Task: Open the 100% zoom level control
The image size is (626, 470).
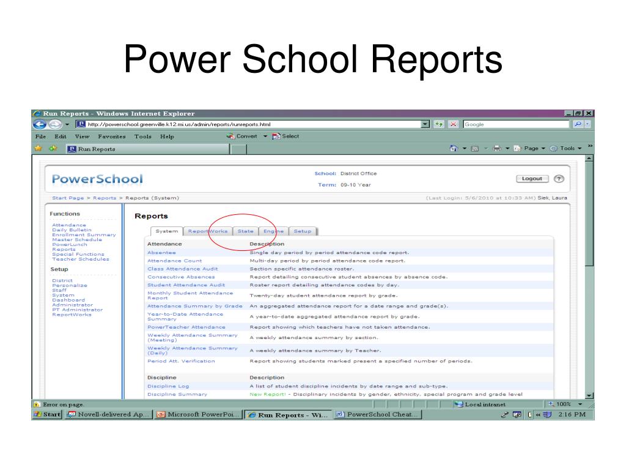Action: click(565, 404)
